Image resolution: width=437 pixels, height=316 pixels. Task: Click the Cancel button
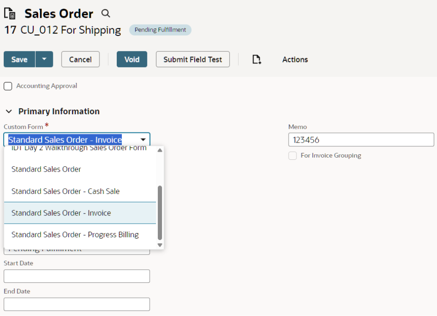[80, 59]
